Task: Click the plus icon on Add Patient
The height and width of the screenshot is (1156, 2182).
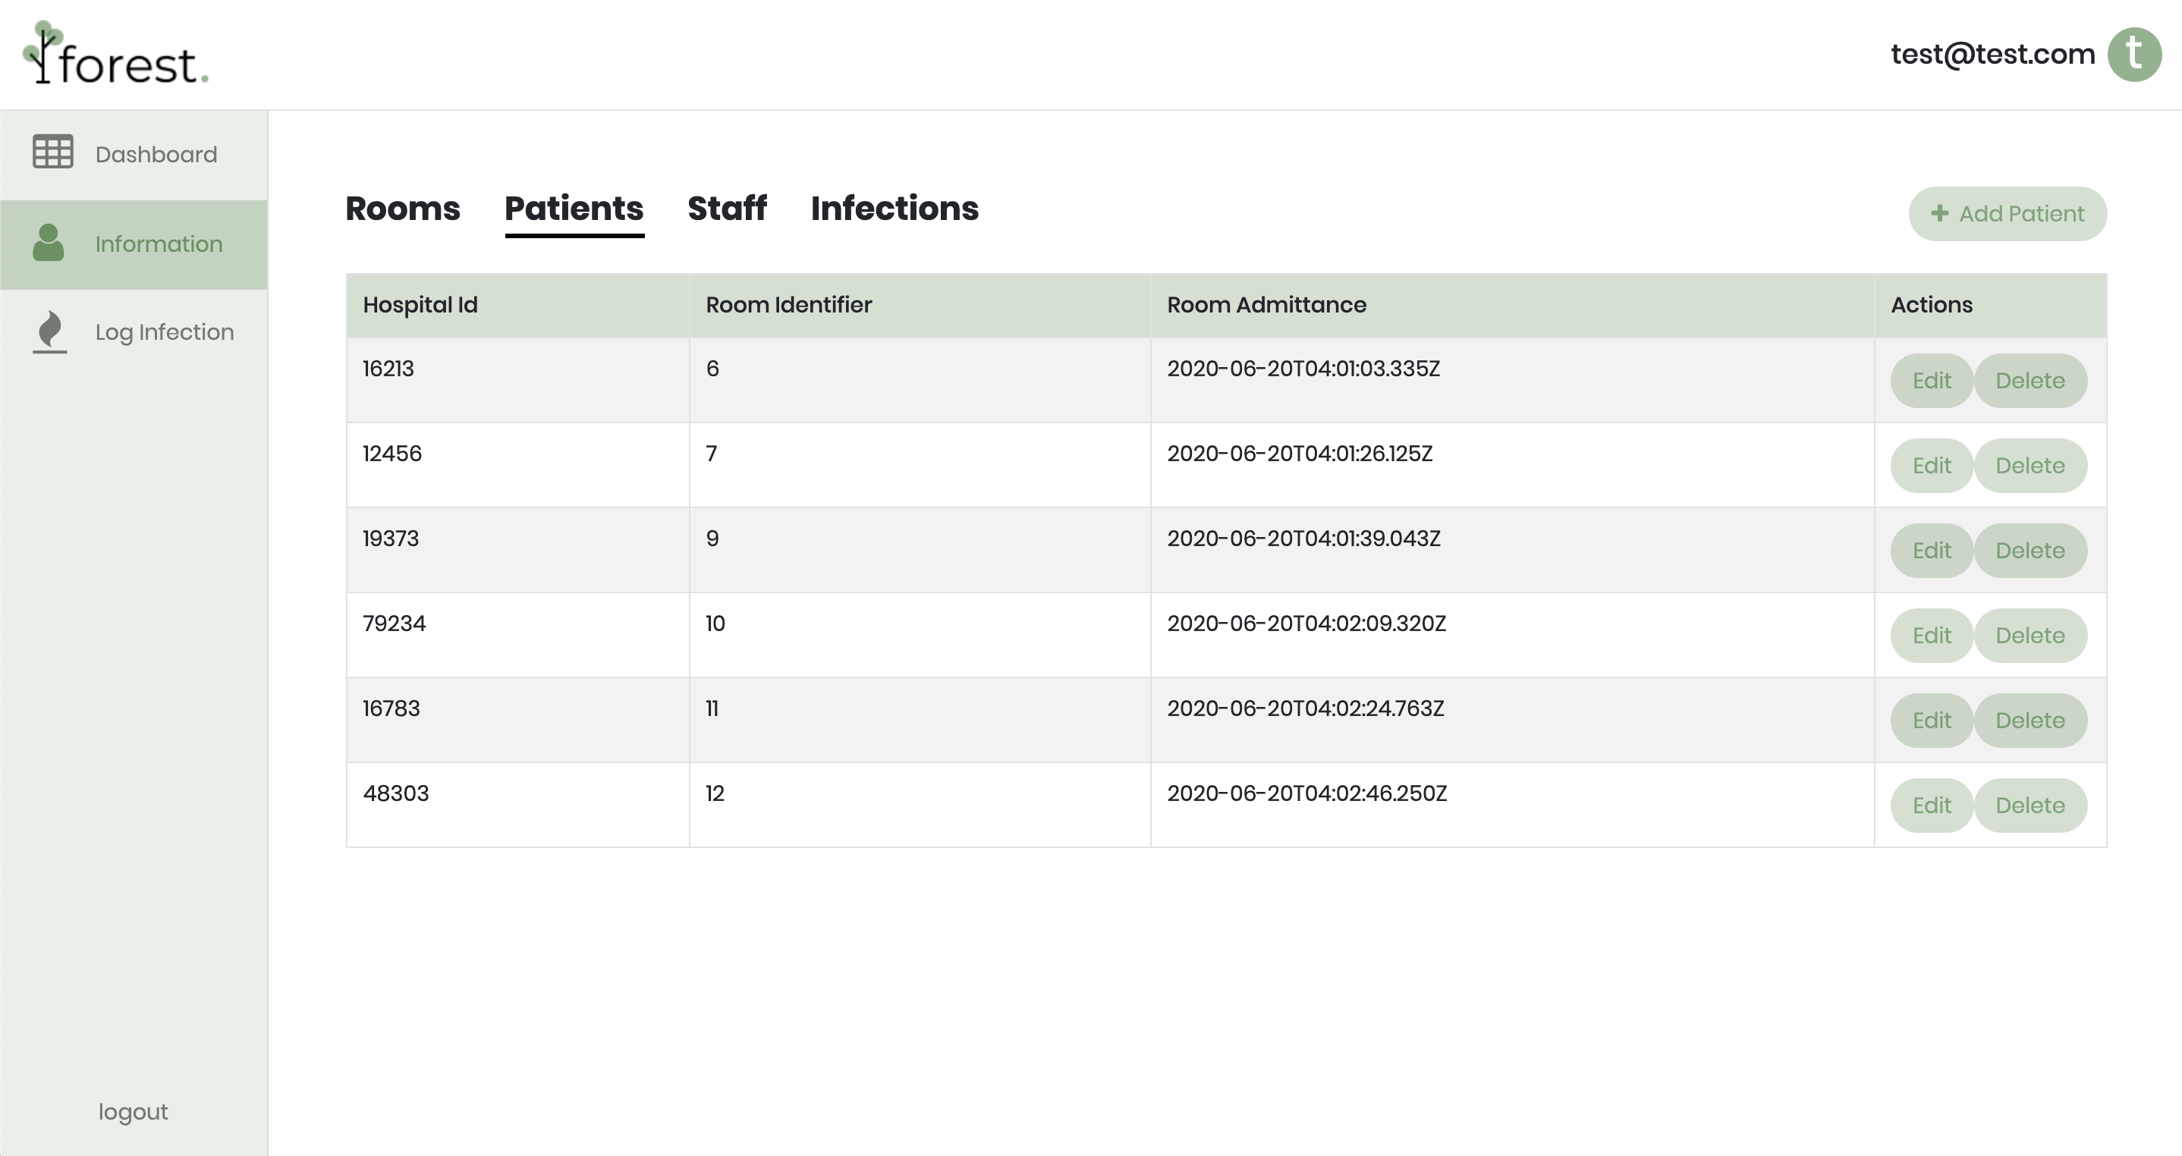Action: tap(1939, 213)
